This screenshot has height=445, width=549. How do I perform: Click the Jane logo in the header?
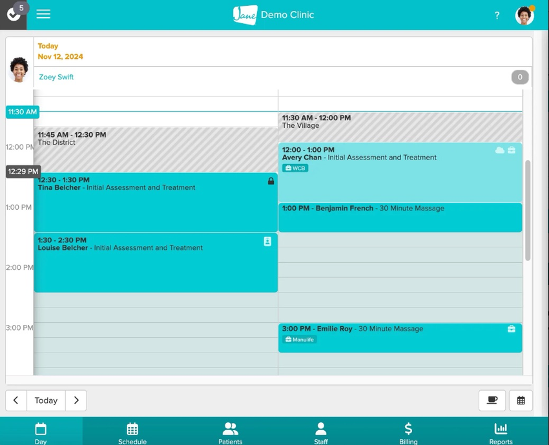click(x=245, y=15)
